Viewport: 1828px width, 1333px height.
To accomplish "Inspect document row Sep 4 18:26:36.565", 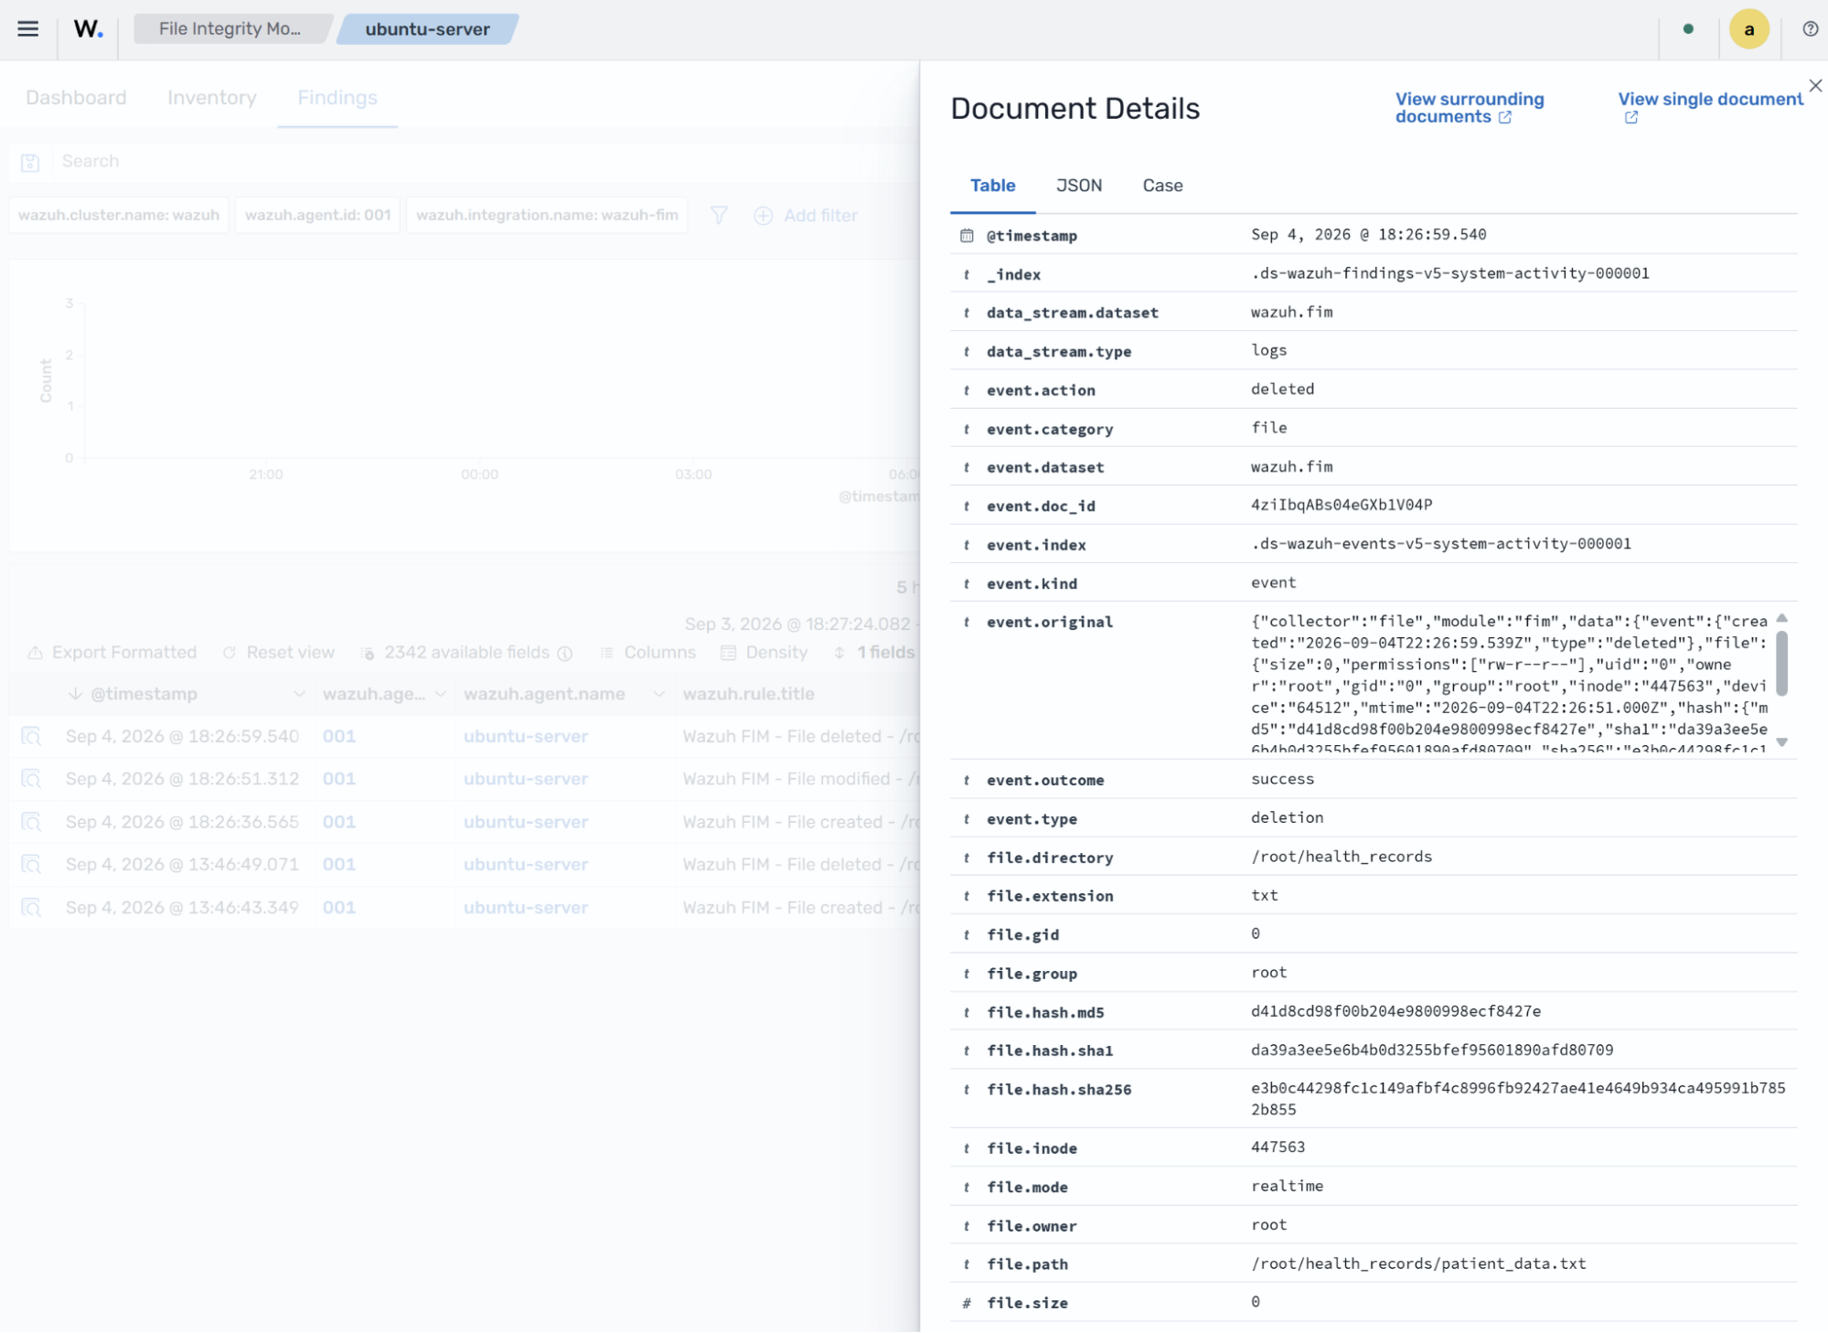I will 31,822.
